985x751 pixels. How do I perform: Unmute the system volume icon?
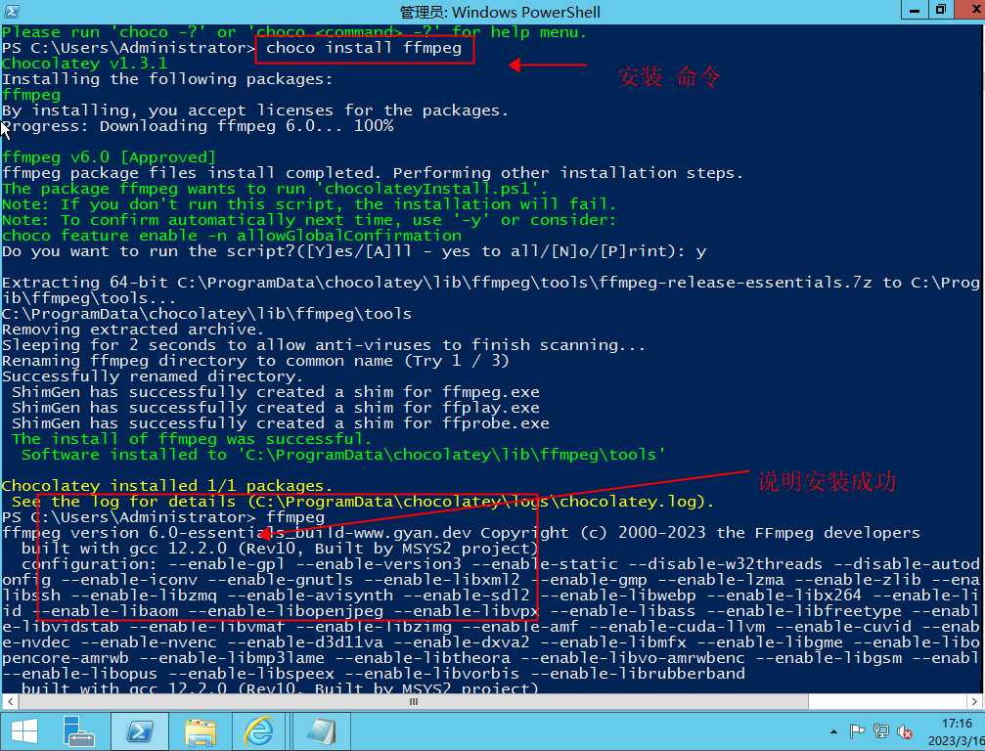(x=904, y=730)
